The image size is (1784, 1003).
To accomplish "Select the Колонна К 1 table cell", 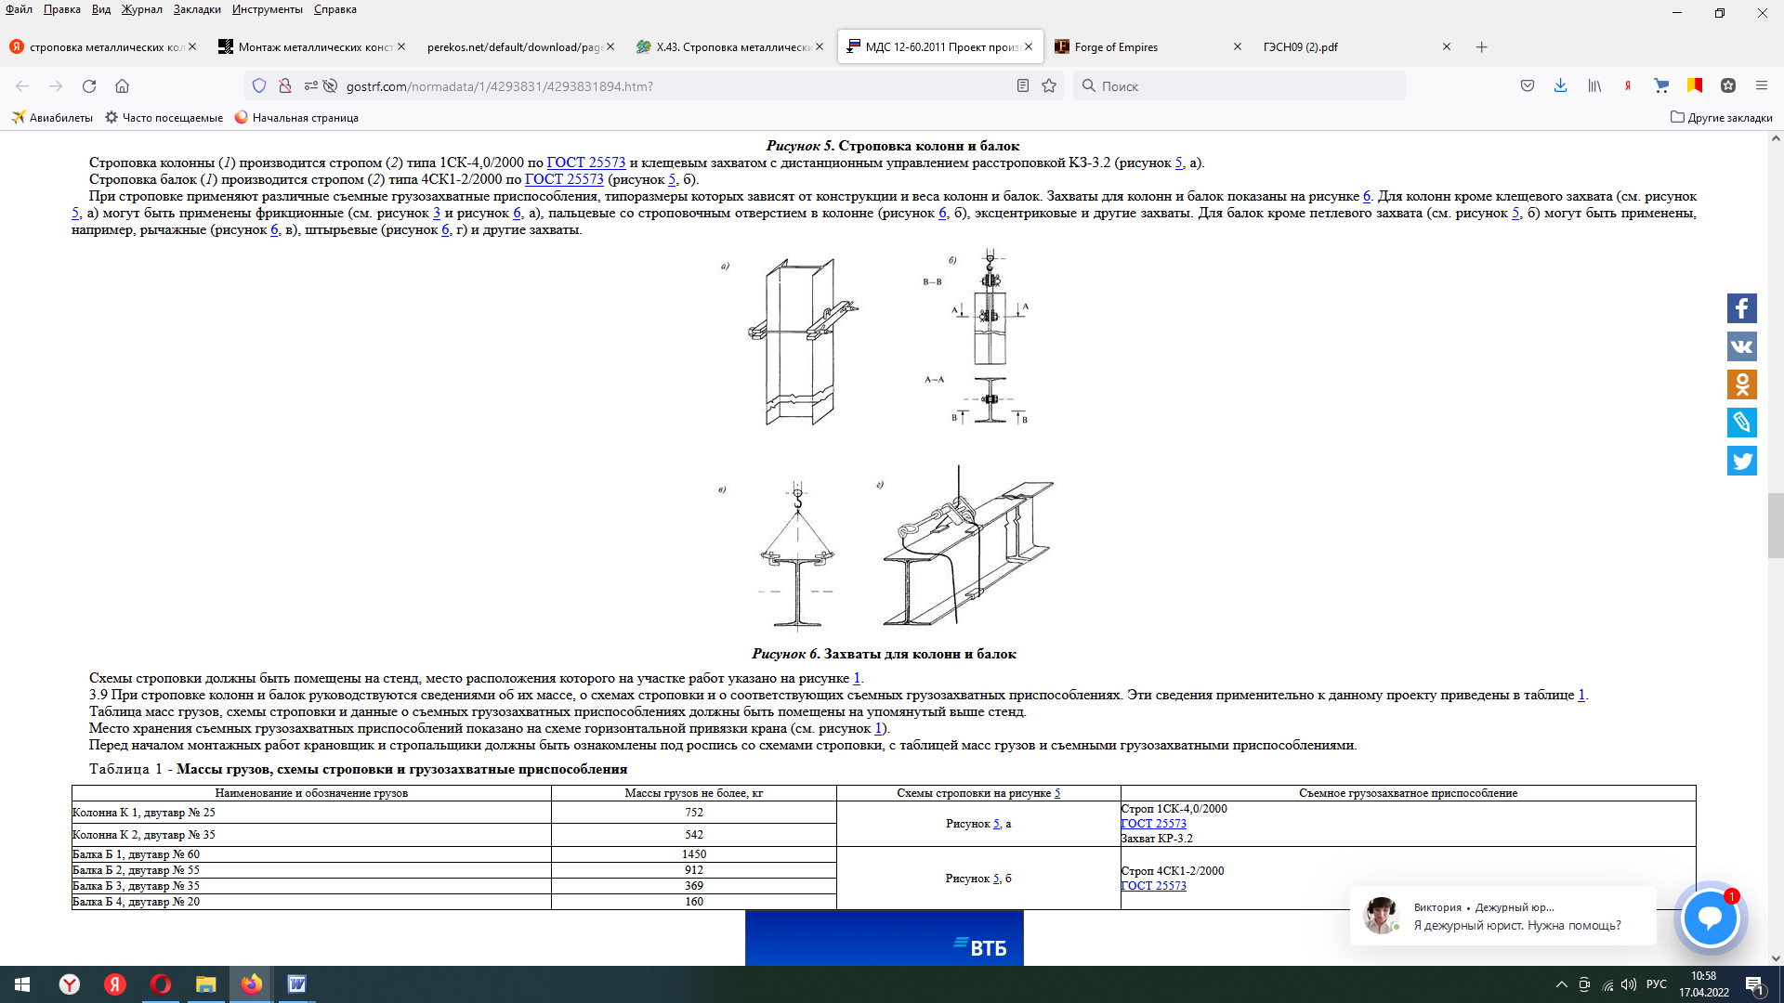I will (x=311, y=813).
